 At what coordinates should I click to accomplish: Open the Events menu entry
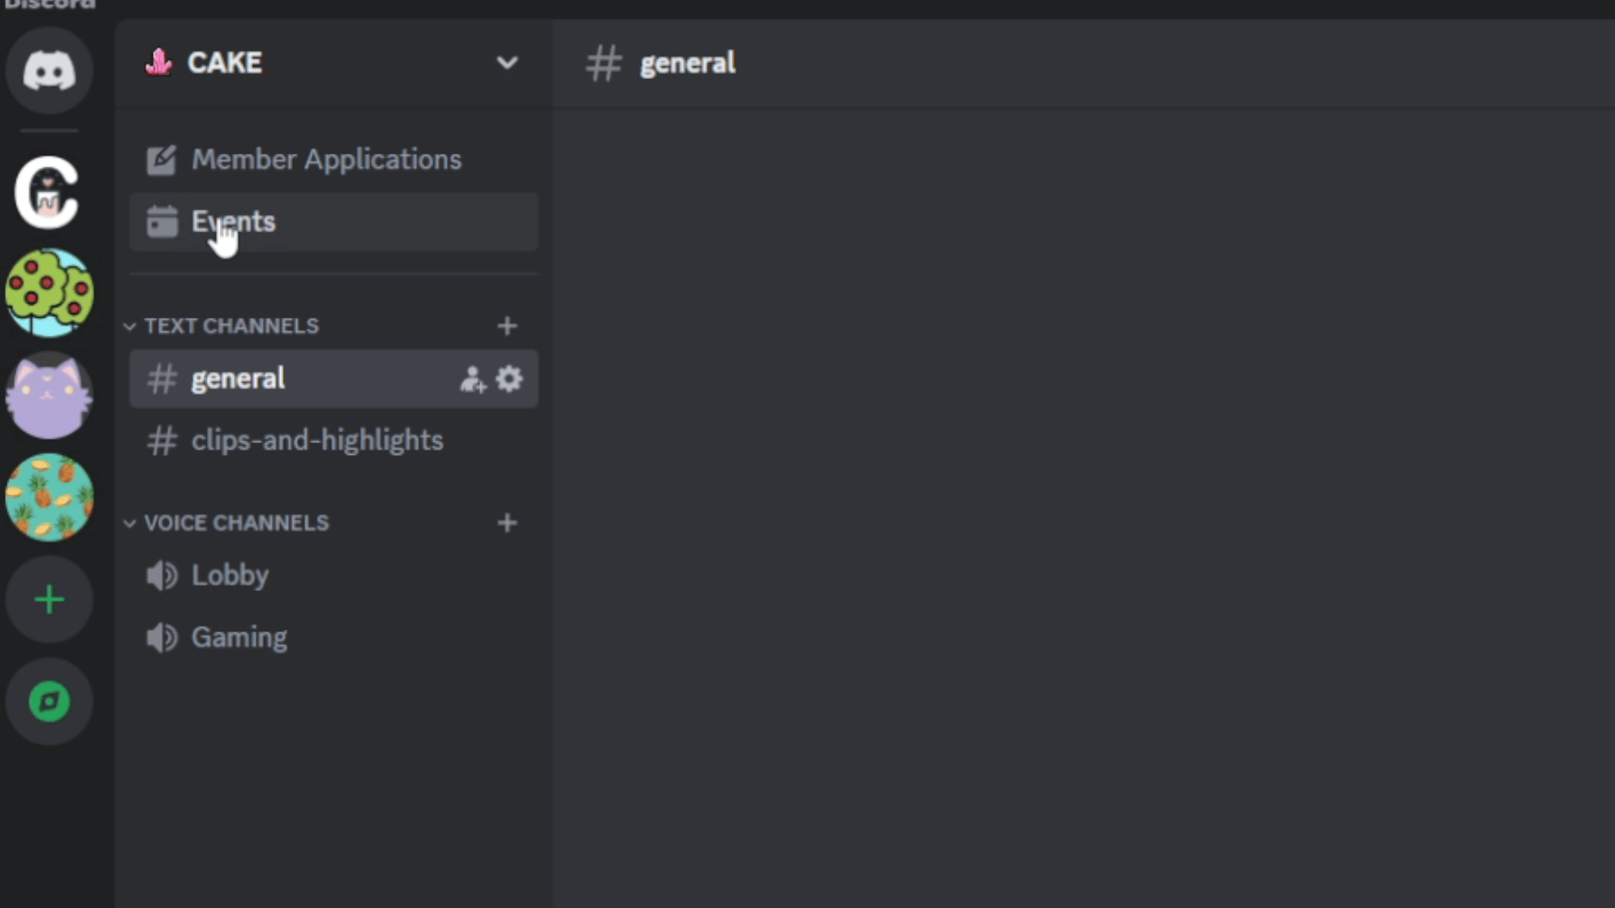[233, 221]
